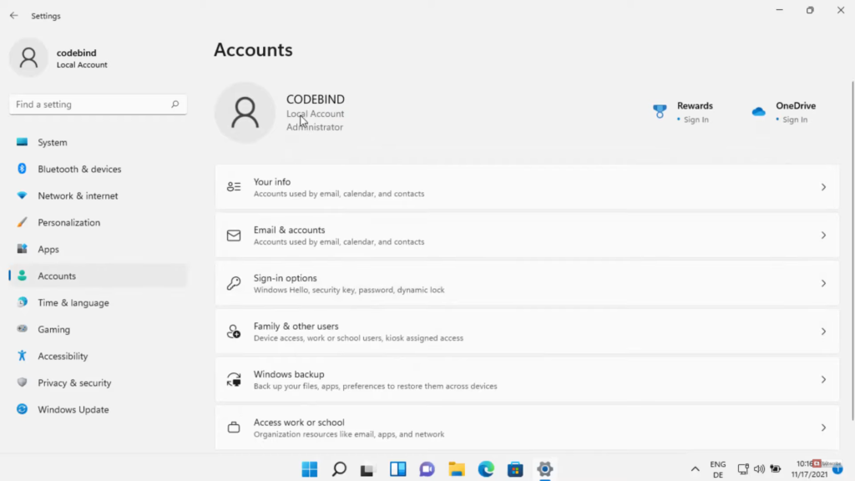Click the battery icon in system tray
Viewport: 855px width, 481px height.
776,469
